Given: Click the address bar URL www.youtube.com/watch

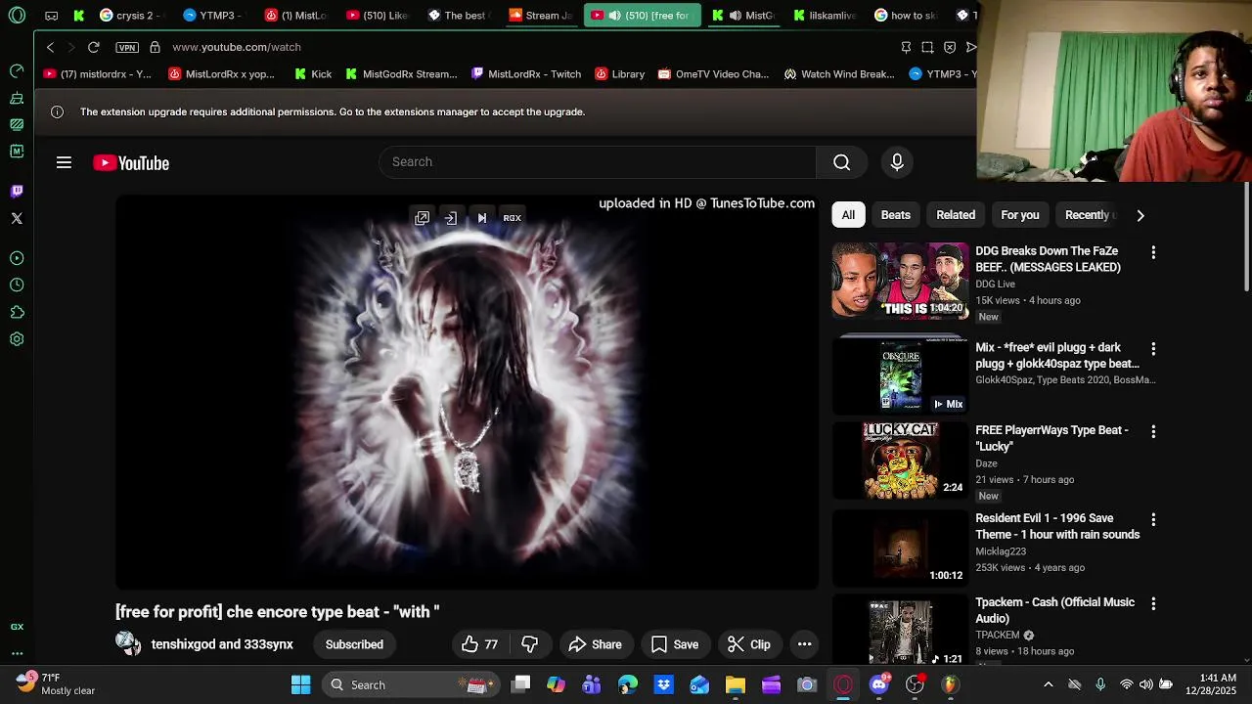Looking at the screenshot, I should [x=237, y=47].
